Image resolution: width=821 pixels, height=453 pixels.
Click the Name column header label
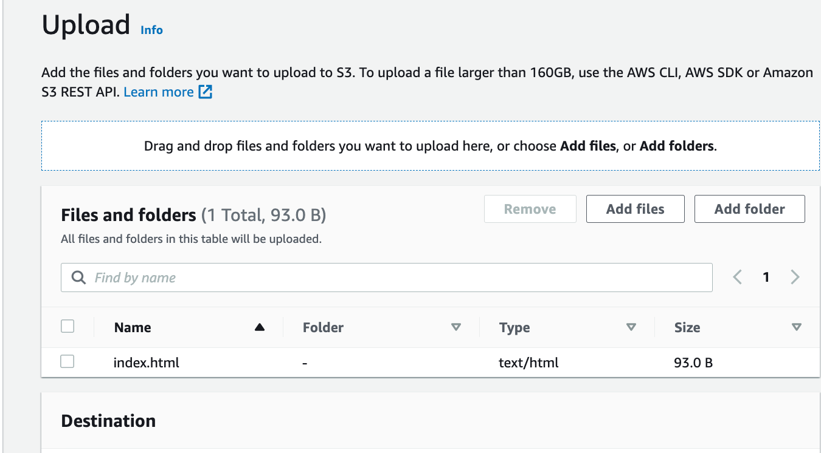coord(133,327)
